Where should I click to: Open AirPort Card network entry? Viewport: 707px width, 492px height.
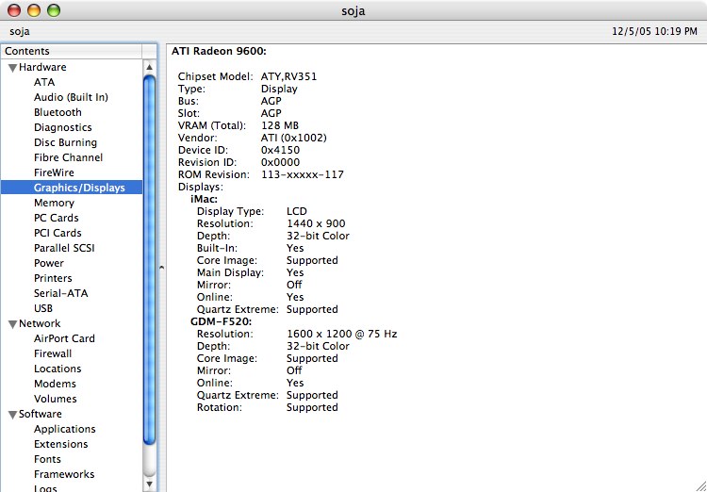64,338
